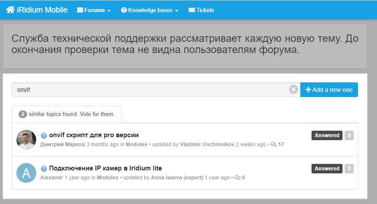The width and height of the screenshot is (377, 204).
Task: Expand the Knowledge bases dropdown
Action: [150, 10]
